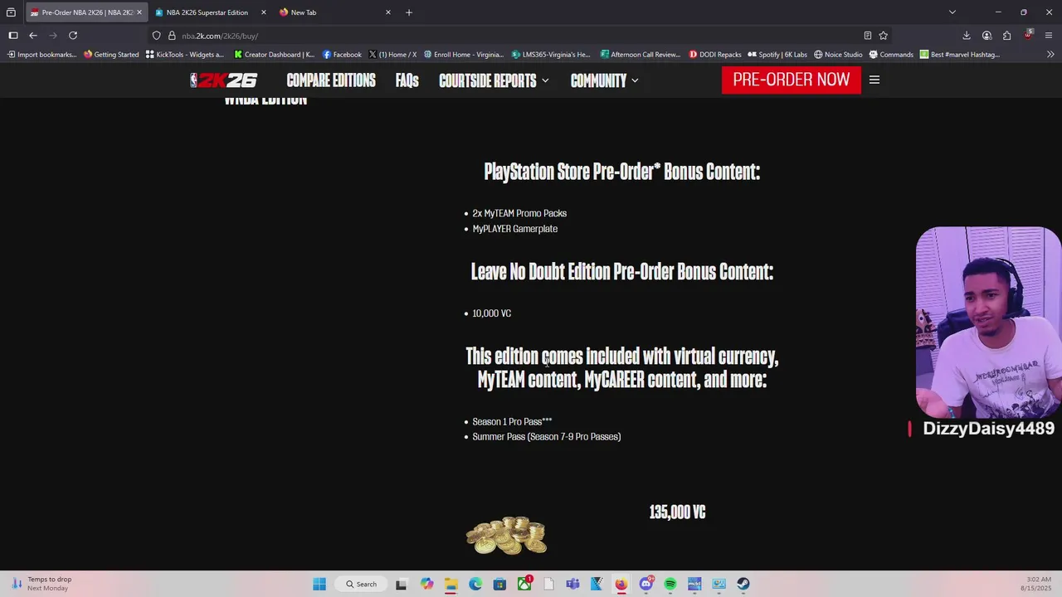
Task: Show more bookmarks overflow chevron
Action: click(x=1050, y=55)
